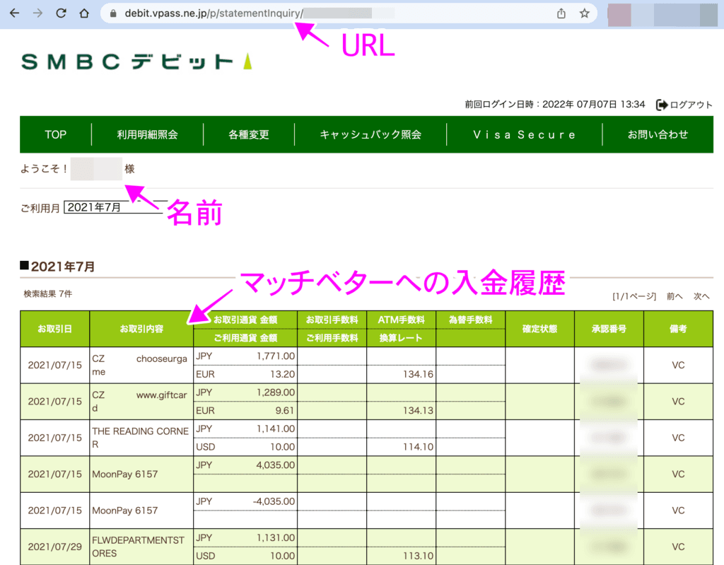Click the FLWDEPARTMENTSTORES transaction description
Screen dimensions: 724x565
tap(138, 547)
